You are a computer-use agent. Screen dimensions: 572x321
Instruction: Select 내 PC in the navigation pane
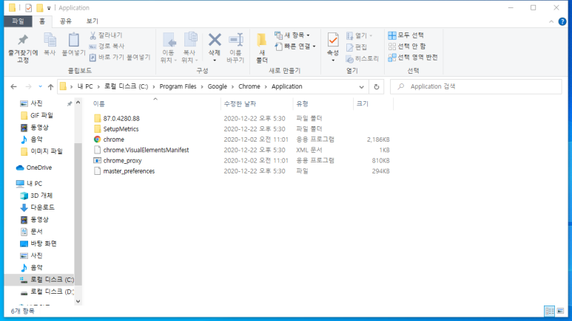coord(34,184)
